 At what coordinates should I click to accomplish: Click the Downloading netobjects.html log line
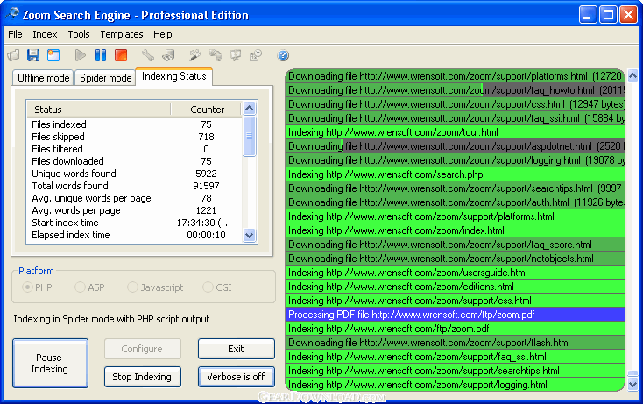[x=456, y=259]
